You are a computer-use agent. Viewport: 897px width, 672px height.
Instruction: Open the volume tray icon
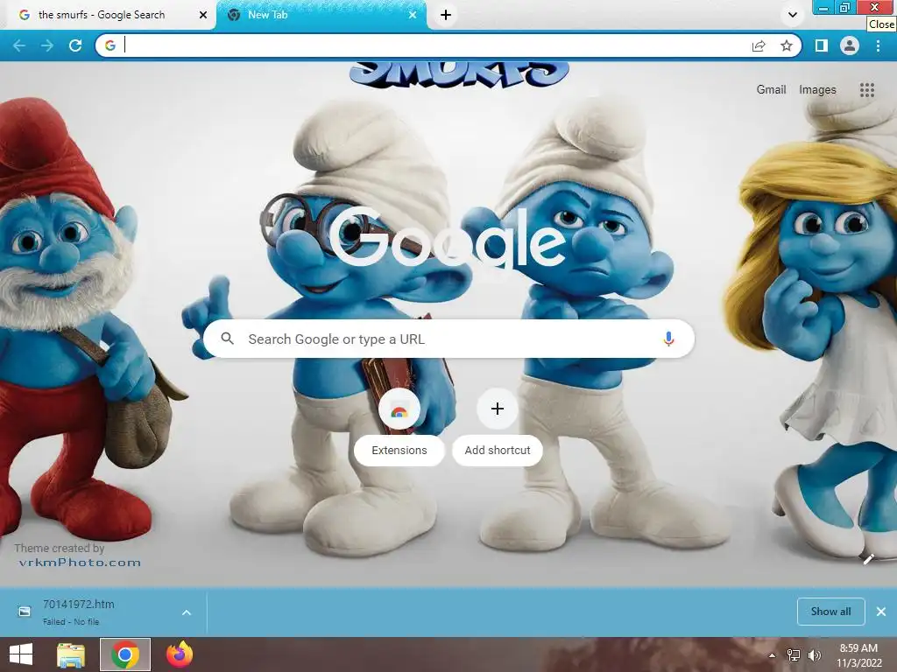point(814,655)
